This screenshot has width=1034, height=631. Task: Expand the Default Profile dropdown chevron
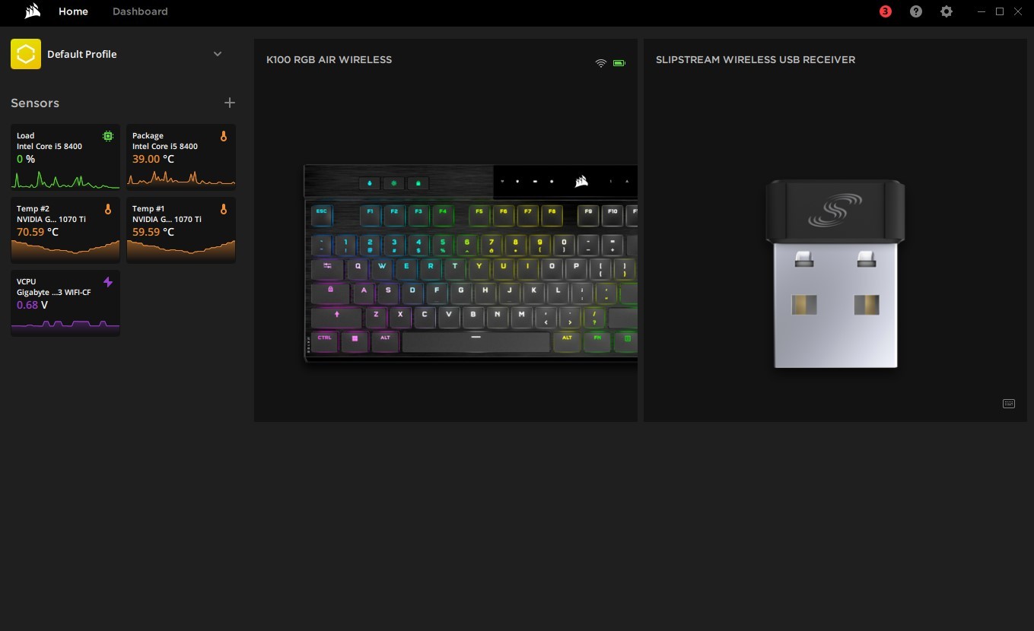[x=218, y=54]
